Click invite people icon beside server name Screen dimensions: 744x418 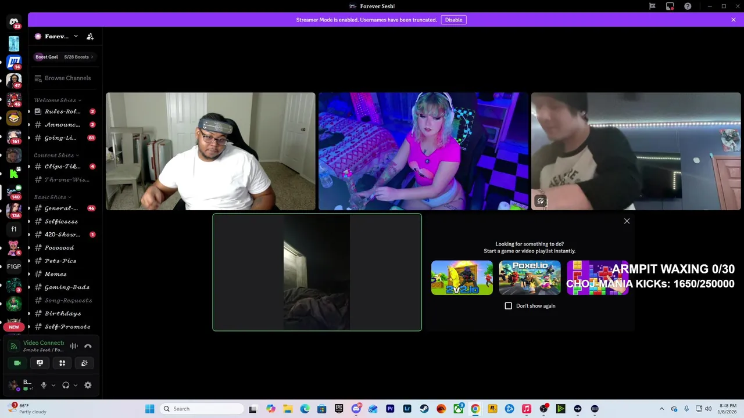pyautogui.click(x=90, y=36)
